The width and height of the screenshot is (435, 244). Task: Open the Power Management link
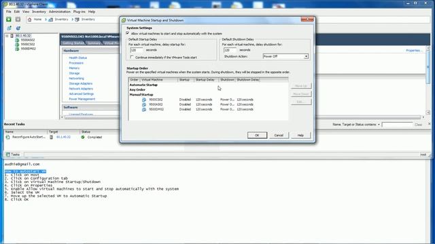pos(82,99)
